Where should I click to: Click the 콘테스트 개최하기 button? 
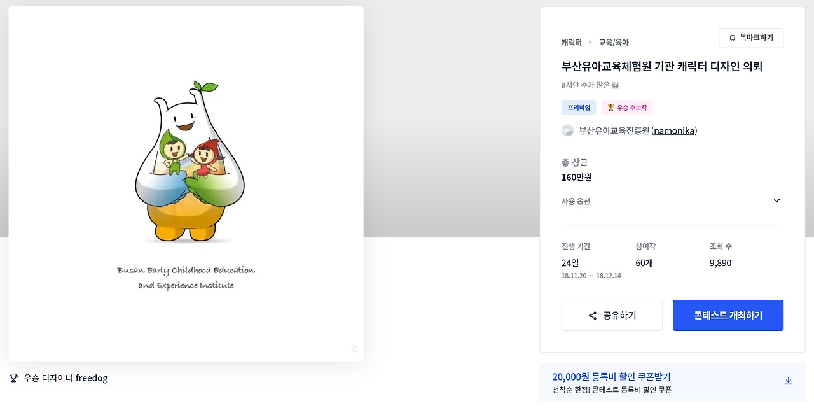728,316
